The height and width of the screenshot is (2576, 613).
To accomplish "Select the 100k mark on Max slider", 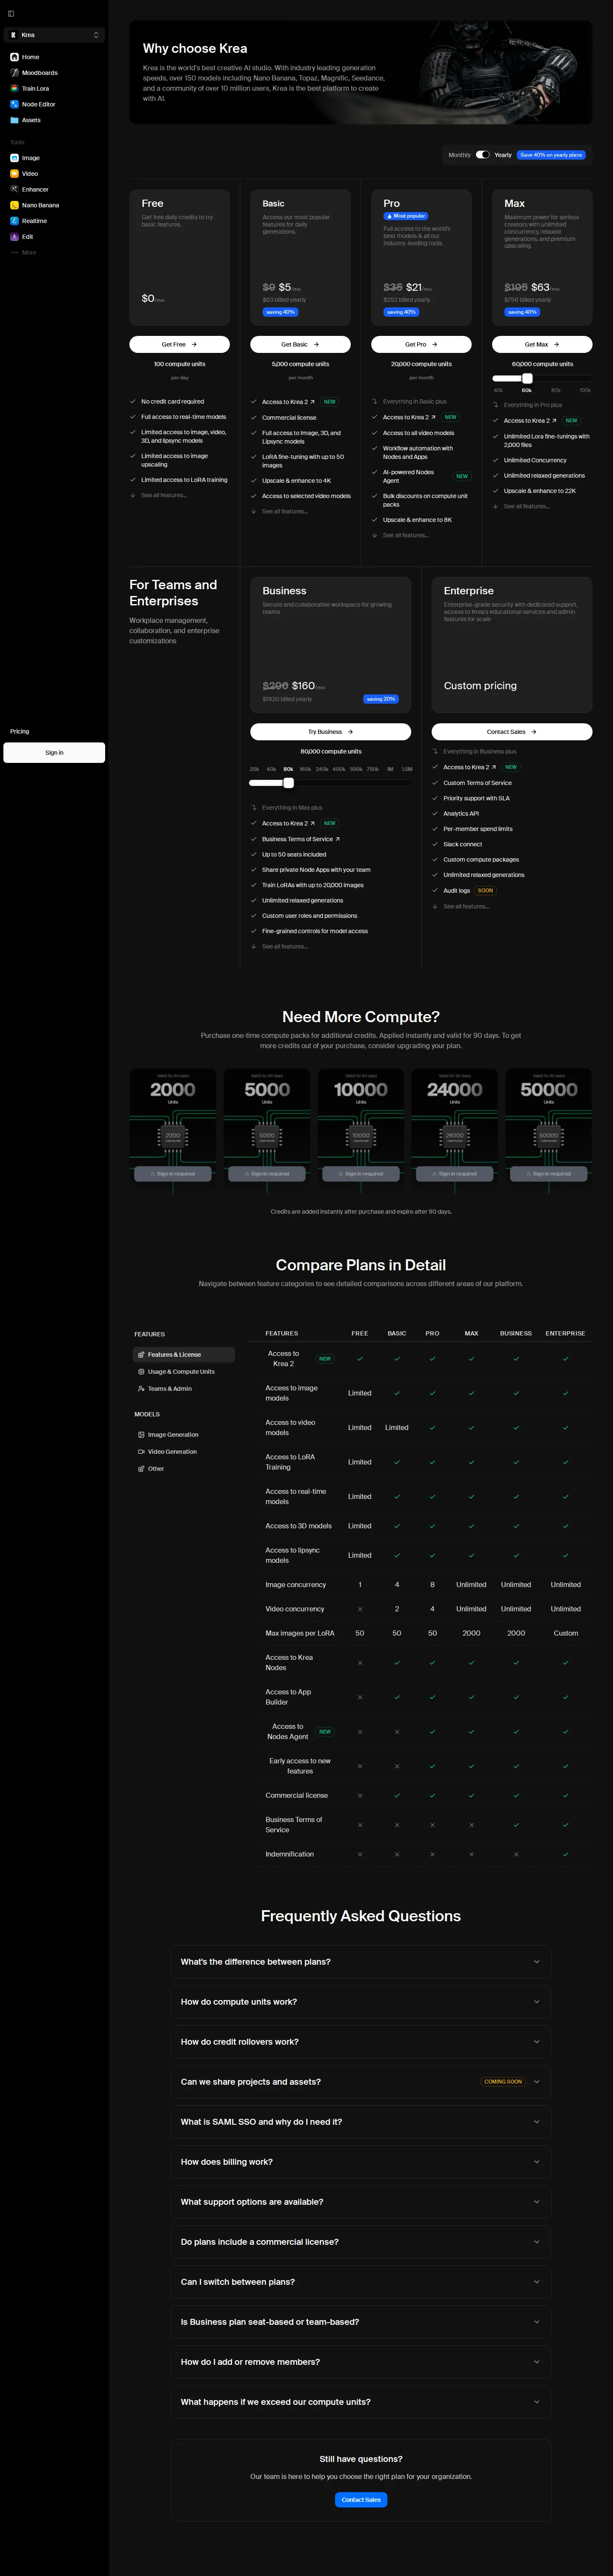I will (585, 390).
